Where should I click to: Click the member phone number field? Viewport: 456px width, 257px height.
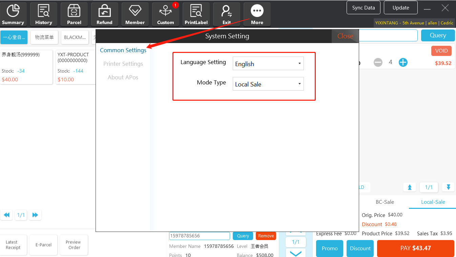199,236
